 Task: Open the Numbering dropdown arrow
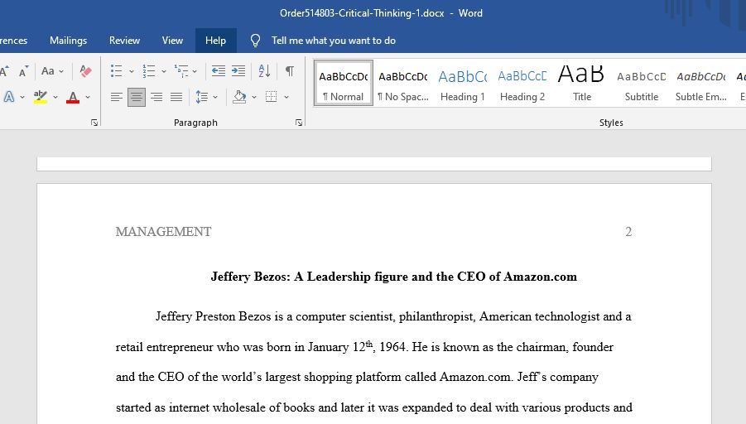tap(164, 71)
